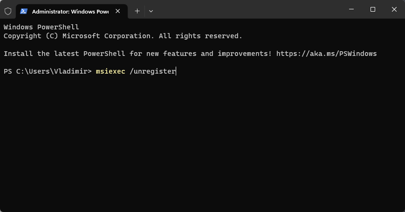405x212 pixels.
Task: Close the Windows PowerShell tab
Action: [x=118, y=11]
